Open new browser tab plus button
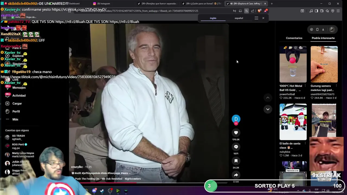Image resolution: width=347 pixels, height=195 pixels. tap(272, 4)
